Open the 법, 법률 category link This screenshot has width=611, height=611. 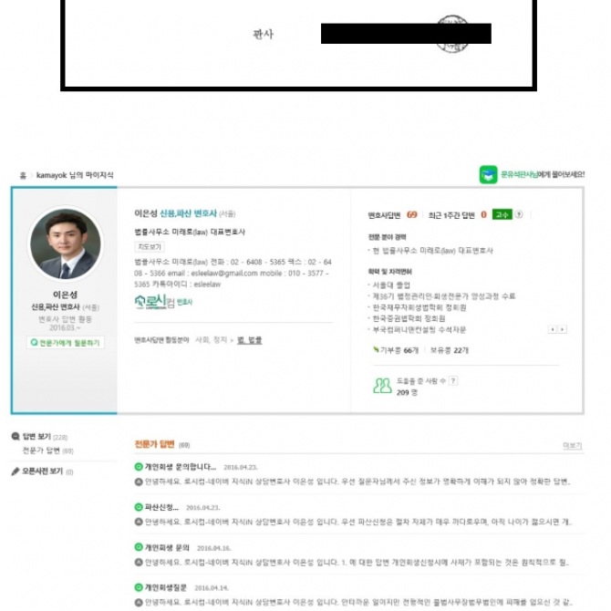coord(249,340)
